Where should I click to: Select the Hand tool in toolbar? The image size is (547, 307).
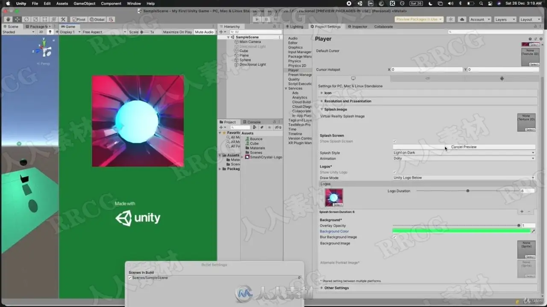[8, 19]
